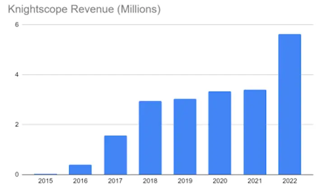Click the y-axis label 2

pos(16,125)
